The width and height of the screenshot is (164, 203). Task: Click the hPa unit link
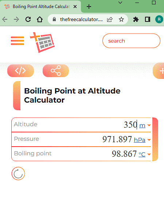coord(140,140)
